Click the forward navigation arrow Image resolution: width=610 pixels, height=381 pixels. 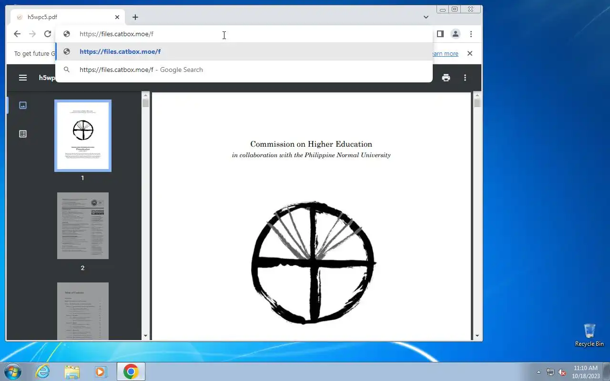(32, 34)
